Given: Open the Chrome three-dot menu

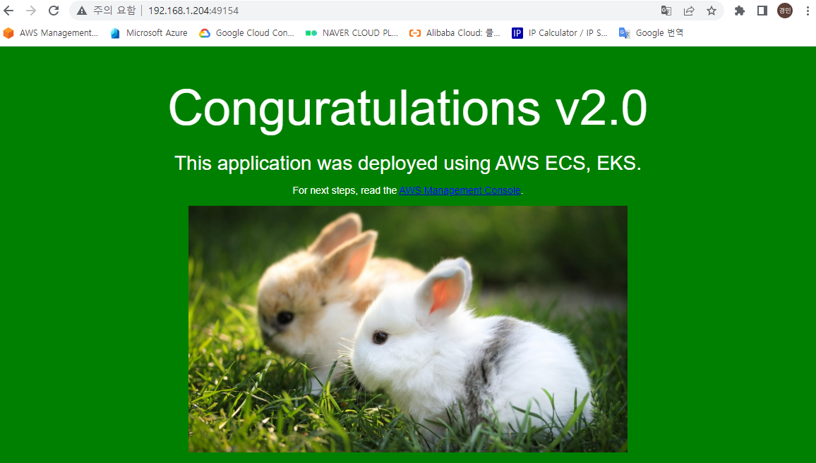Looking at the screenshot, I should coord(808,11).
